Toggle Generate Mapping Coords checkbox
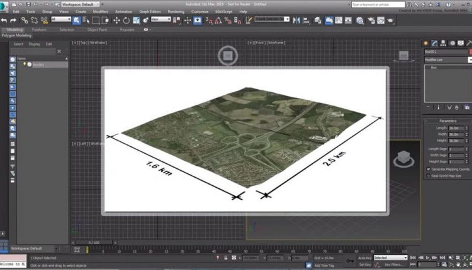Viewport: 472px width, 270px height. tap(429, 169)
